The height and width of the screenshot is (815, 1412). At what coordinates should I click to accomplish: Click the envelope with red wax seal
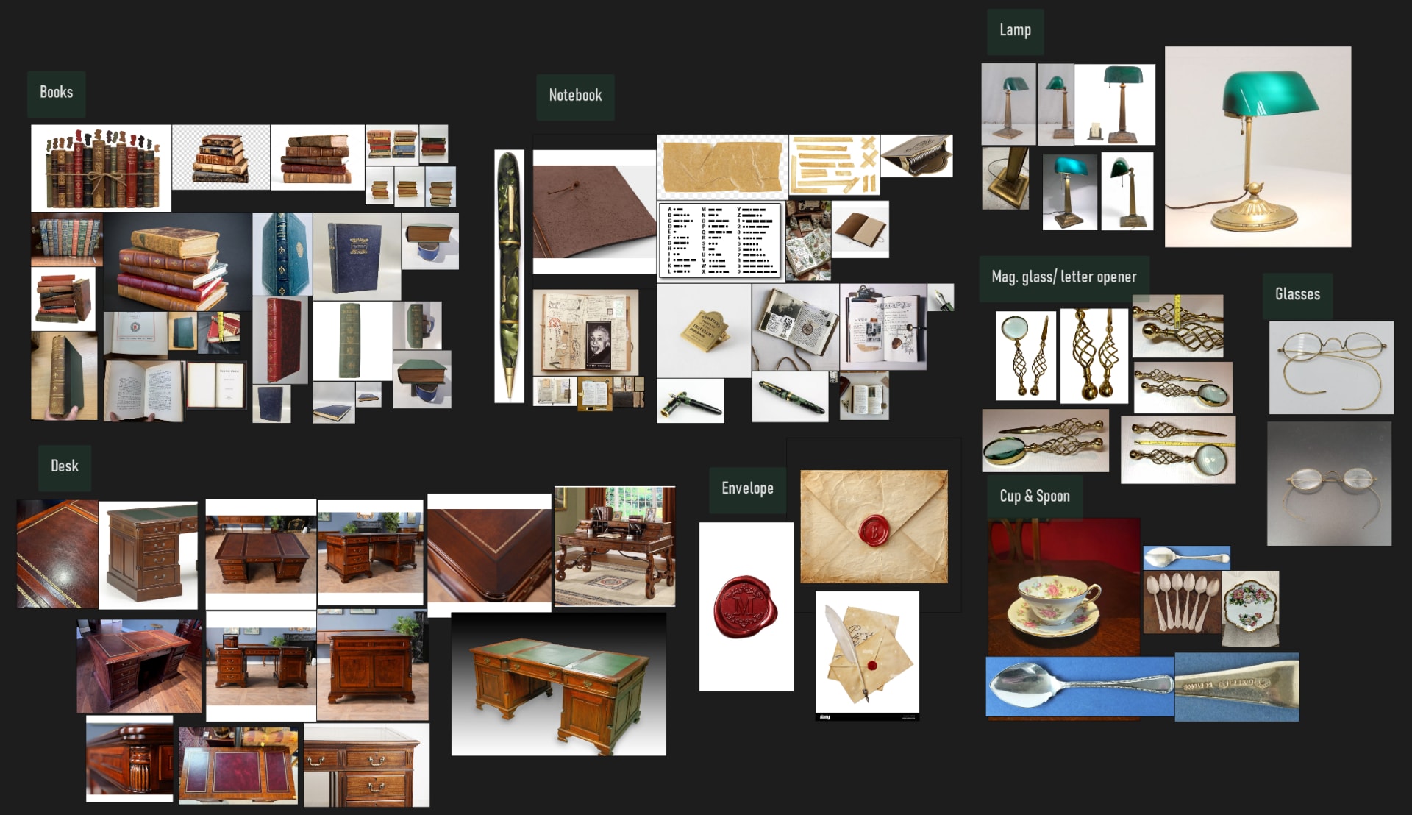[874, 527]
